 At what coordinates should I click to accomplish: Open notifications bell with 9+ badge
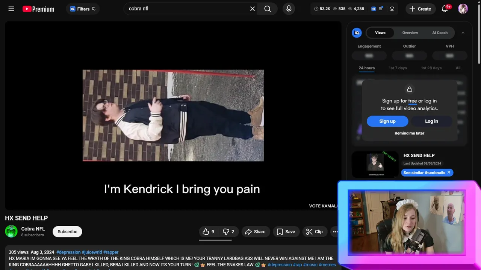pyautogui.click(x=445, y=9)
